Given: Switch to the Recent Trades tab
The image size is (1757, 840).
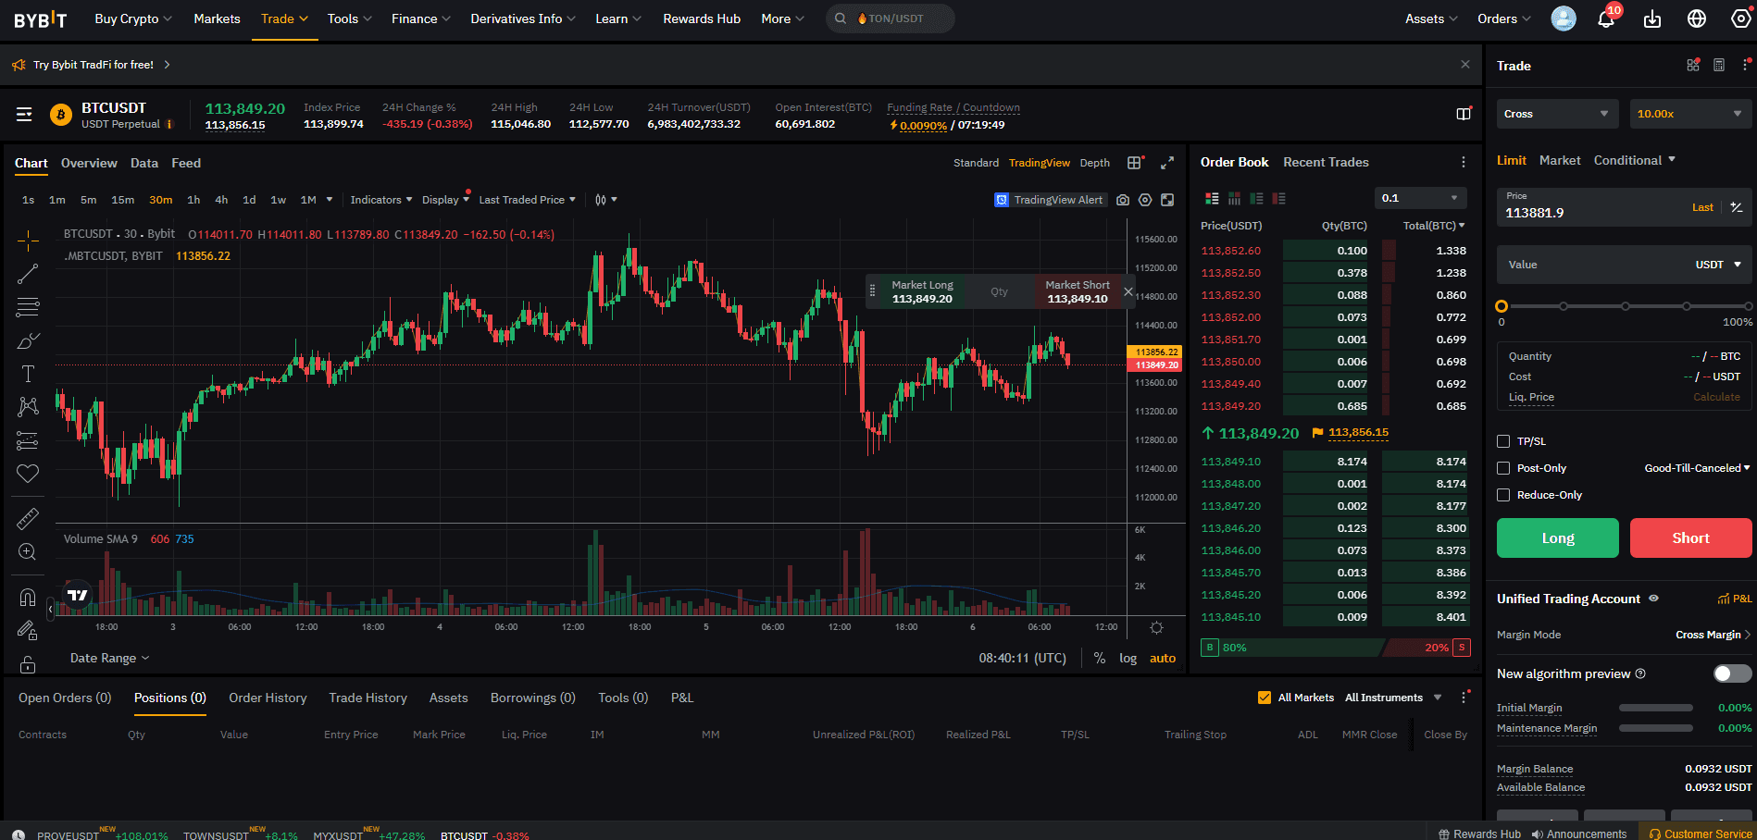Looking at the screenshot, I should pyautogui.click(x=1326, y=162).
